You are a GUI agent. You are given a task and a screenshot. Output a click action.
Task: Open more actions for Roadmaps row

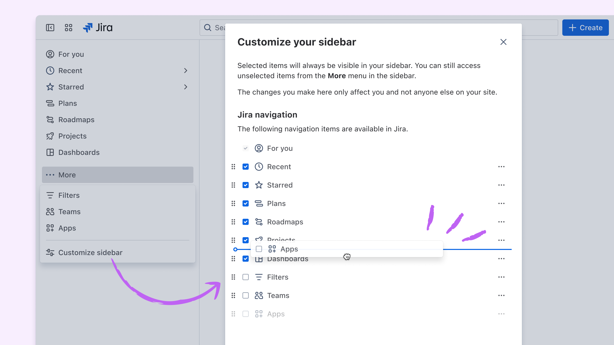click(501, 222)
